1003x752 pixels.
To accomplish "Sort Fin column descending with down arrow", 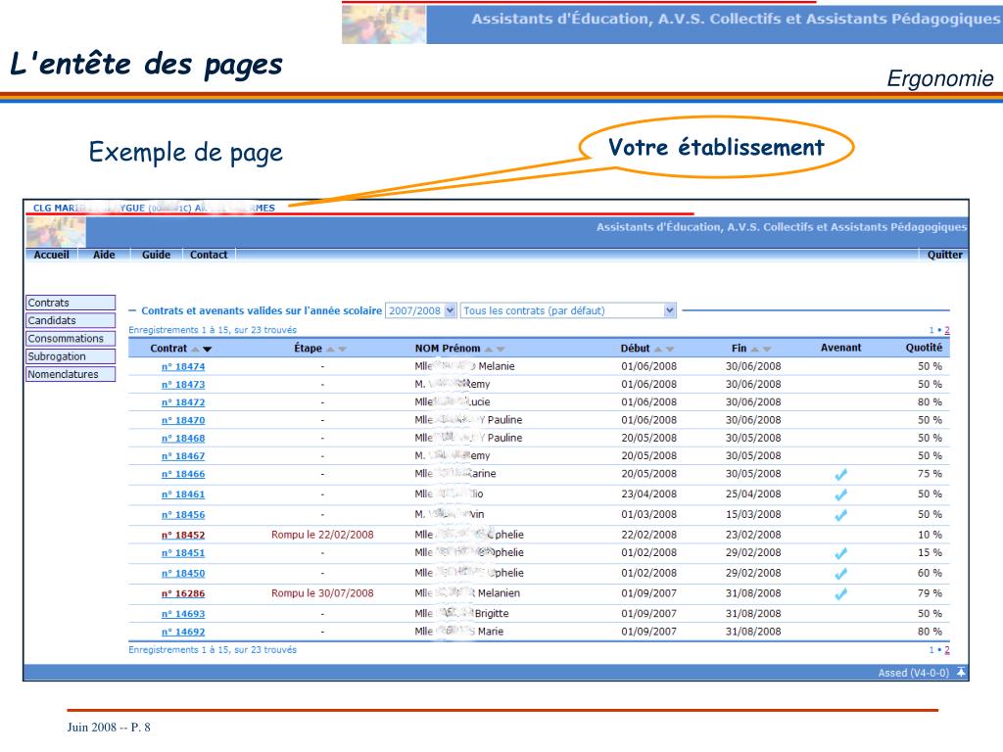I will point(766,350).
